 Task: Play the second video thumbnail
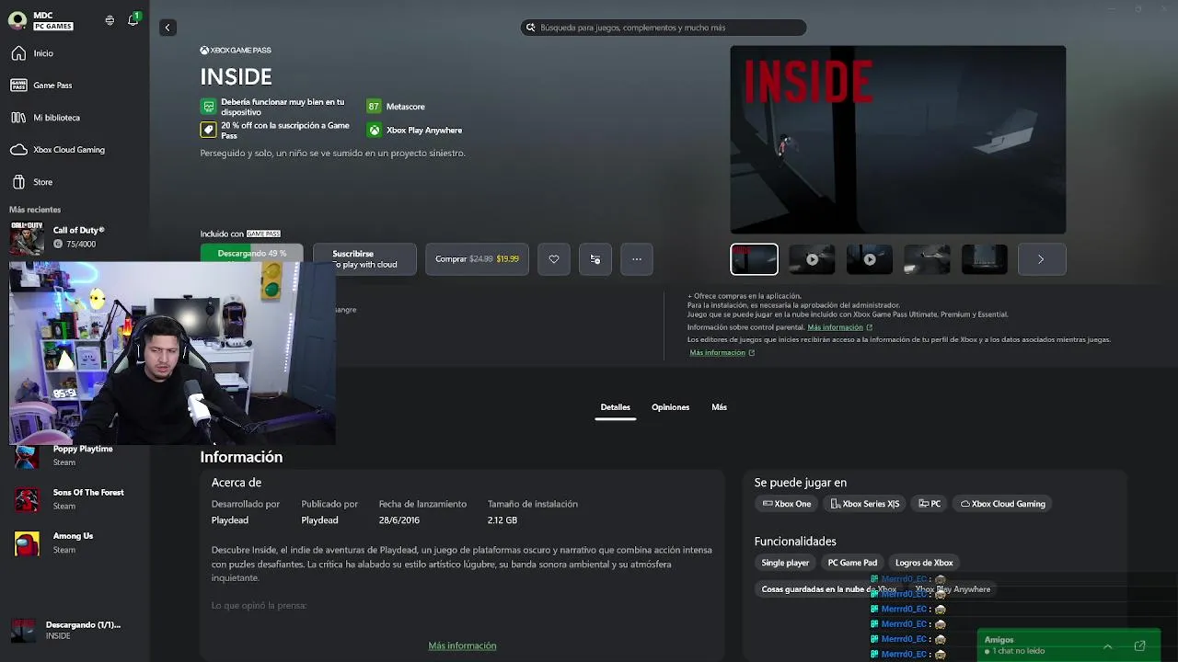coord(812,259)
